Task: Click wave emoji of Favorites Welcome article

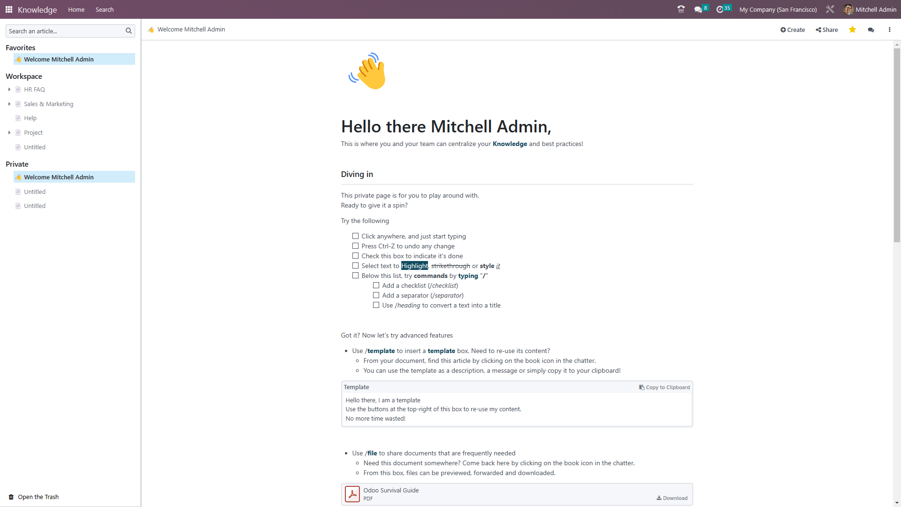Action: [x=18, y=59]
